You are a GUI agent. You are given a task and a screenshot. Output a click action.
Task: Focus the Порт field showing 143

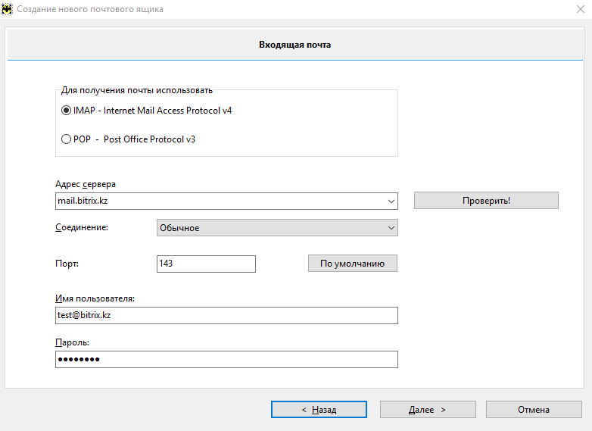click(206, 264)
